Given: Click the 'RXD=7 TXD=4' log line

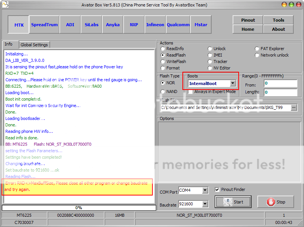Looking at the screenshot, I should pos(19,73).
